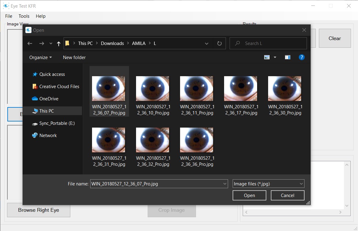Click the Back arrow in Open dialog
Screen dimensions: 358x231
click(30, 43)
